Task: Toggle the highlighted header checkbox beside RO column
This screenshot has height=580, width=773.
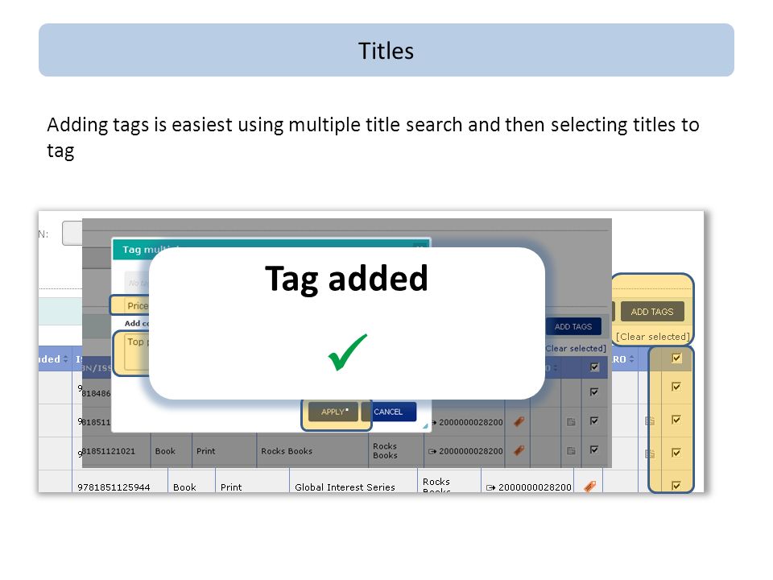Action: point(676,358)
